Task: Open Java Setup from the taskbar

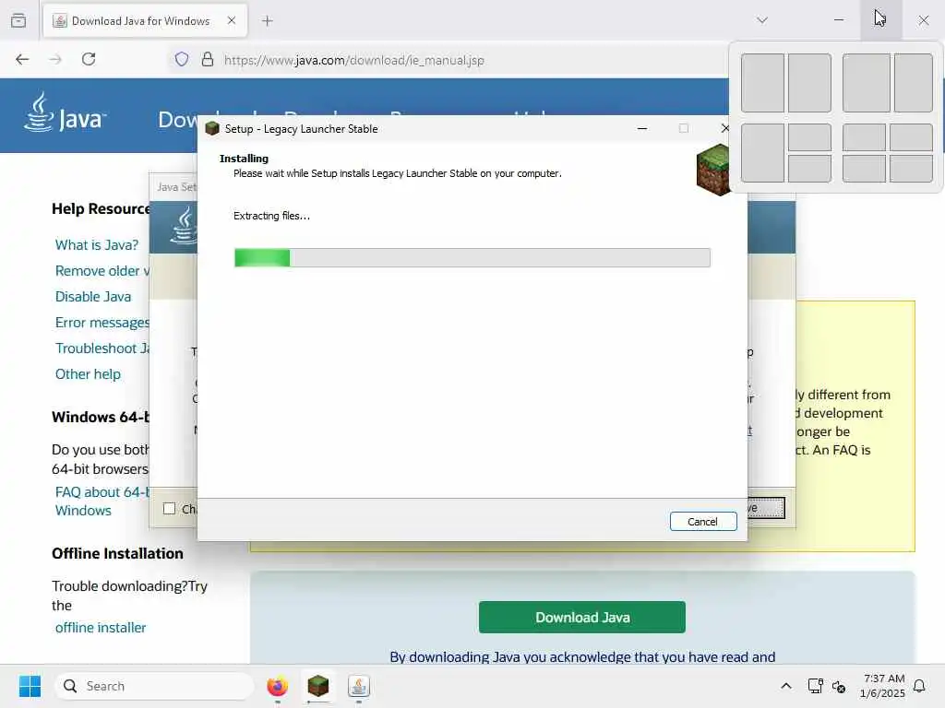Action: click(359, 686)
